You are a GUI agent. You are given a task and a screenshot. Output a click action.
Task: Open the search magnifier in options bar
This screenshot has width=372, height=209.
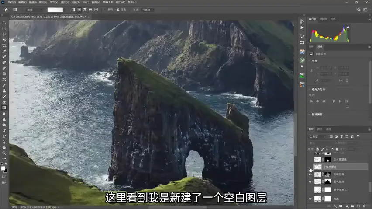(x=359, y=10)
